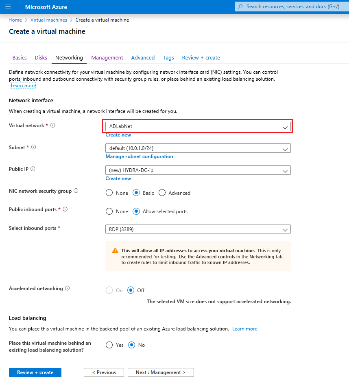Viewport: 349px width, 381px height.
Task: Click Manage subnet configuration link
Action: 139,156
